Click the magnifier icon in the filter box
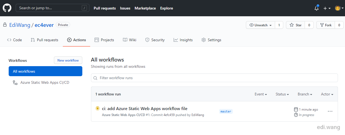345x135 pixels. click(x=95, y=78)
